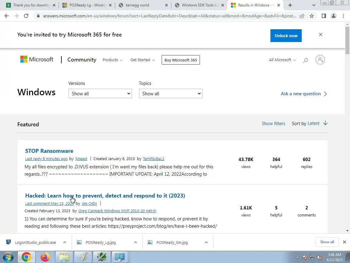Open the Chrome profile avatar icon

pyautogui.click(x=334, y=16)
